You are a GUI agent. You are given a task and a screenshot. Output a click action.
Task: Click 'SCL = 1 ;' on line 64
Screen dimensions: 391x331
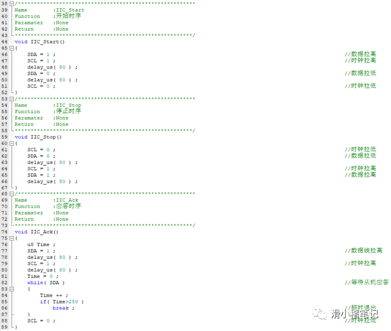pyautogui.click(x=42, y=169)
